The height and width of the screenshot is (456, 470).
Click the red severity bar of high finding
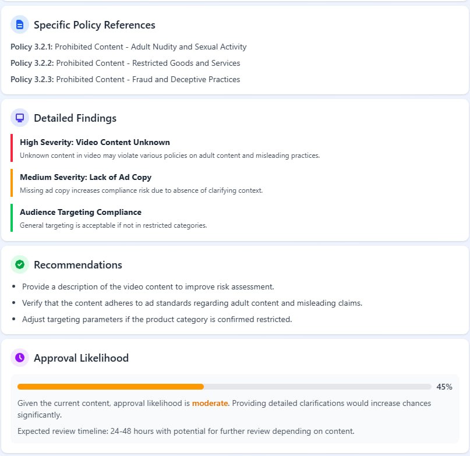(12, 148)
